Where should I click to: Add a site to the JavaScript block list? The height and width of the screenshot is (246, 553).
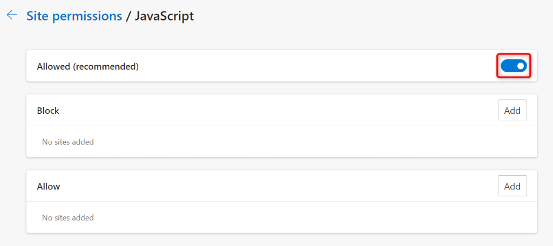point(512,110)
